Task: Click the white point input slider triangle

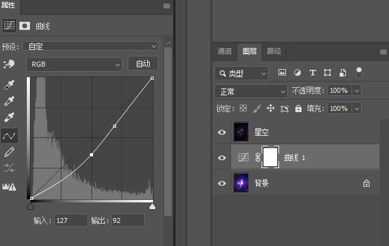Action: pos(152,206)
